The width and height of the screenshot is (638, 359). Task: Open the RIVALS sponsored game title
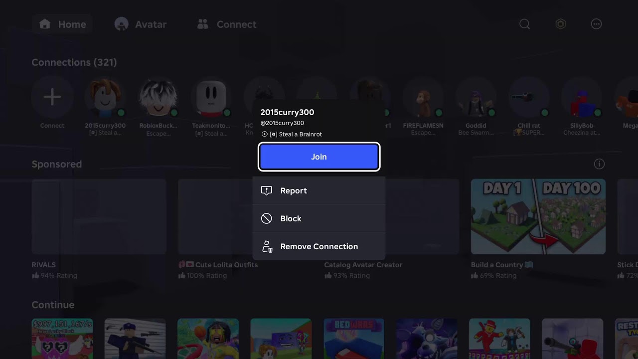44,265
